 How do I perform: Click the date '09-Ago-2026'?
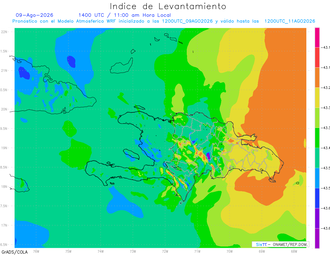pos(35,15)
